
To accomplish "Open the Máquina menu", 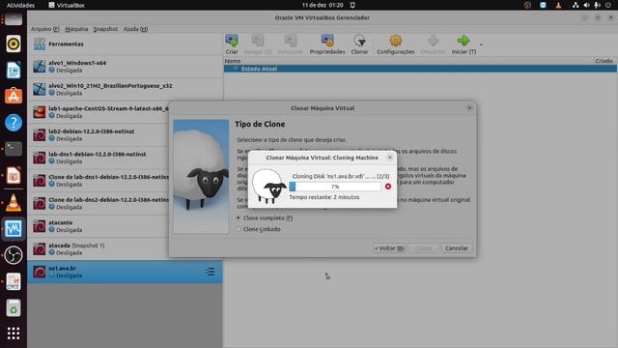I will coord(76,29).
